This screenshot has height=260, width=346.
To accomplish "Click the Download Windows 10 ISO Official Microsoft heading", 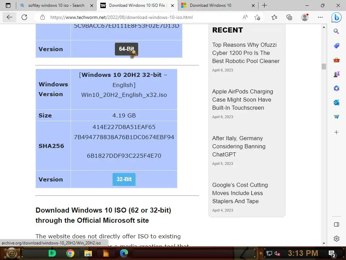I will [103, 215].
